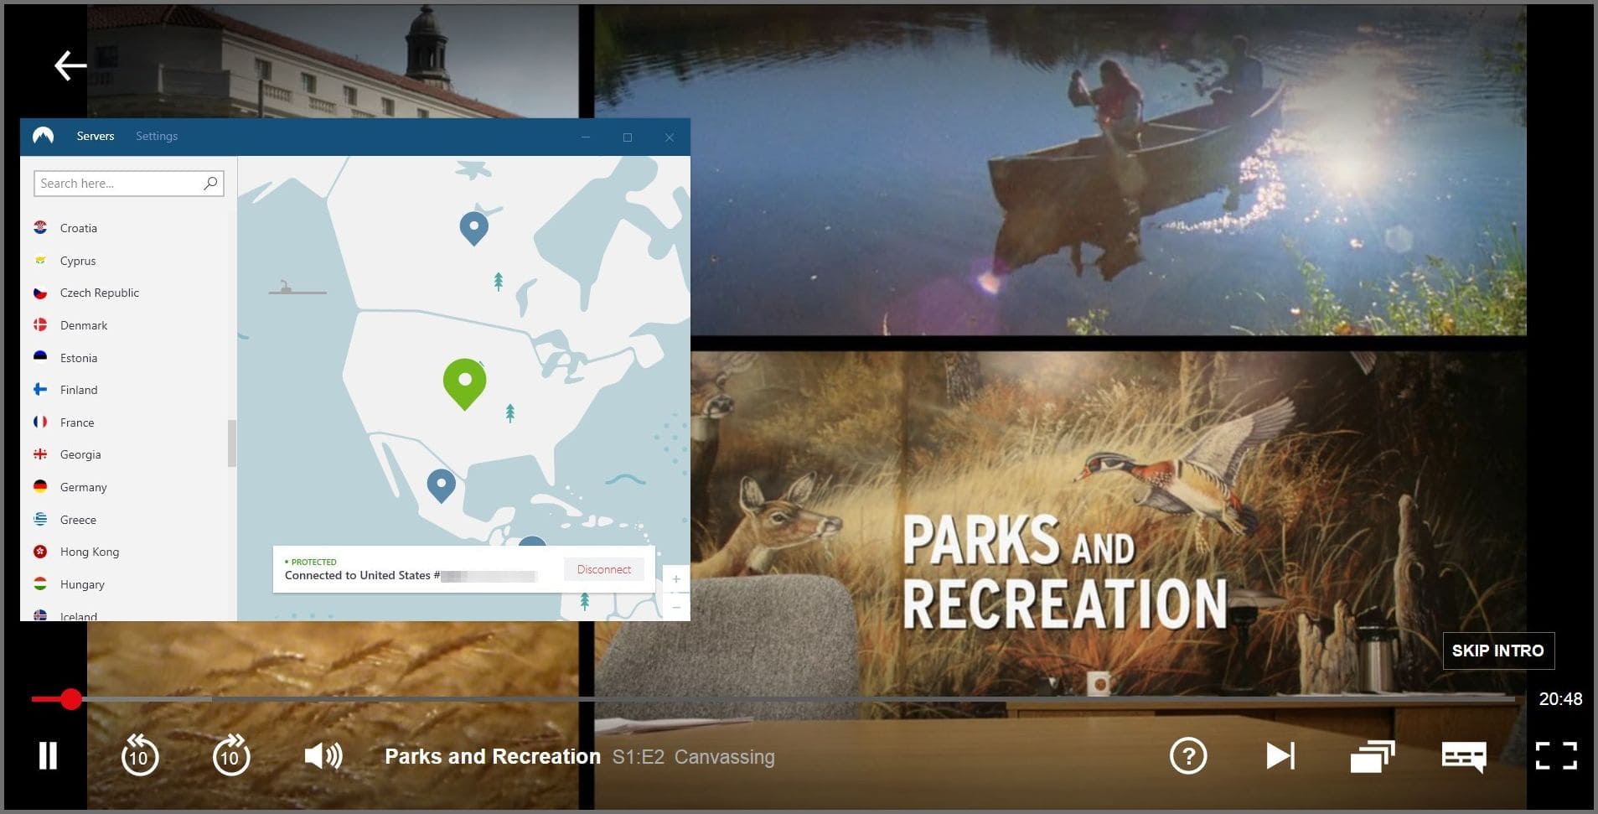Screen dimensions: 1598x814
Task: Click the Canada map pin
Action: (x=474, y=227)
